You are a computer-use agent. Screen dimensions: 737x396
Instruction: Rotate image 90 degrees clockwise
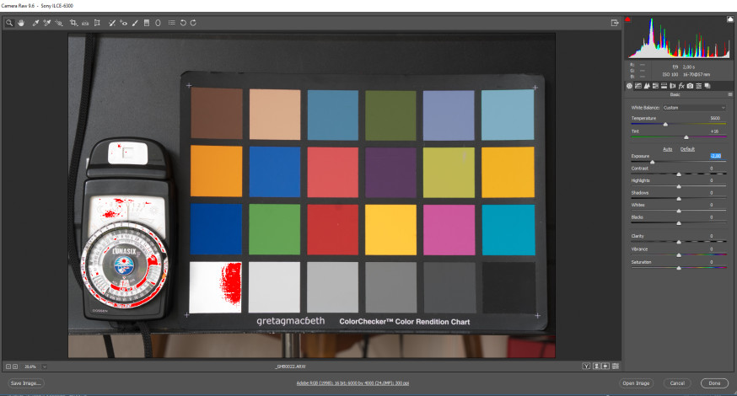pos(193,23)
